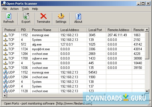
Task: Click the magnifier icon in the title bar
Action: pyautogui.click(x=4, y=4)
